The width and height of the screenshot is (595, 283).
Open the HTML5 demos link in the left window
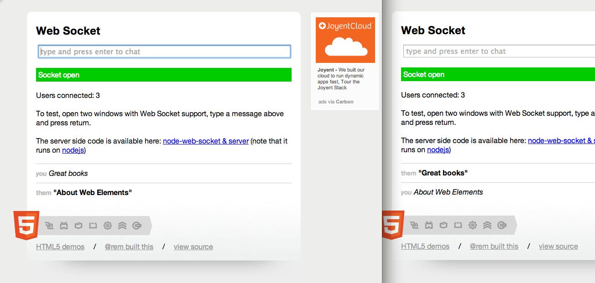[x=60, y=247]
